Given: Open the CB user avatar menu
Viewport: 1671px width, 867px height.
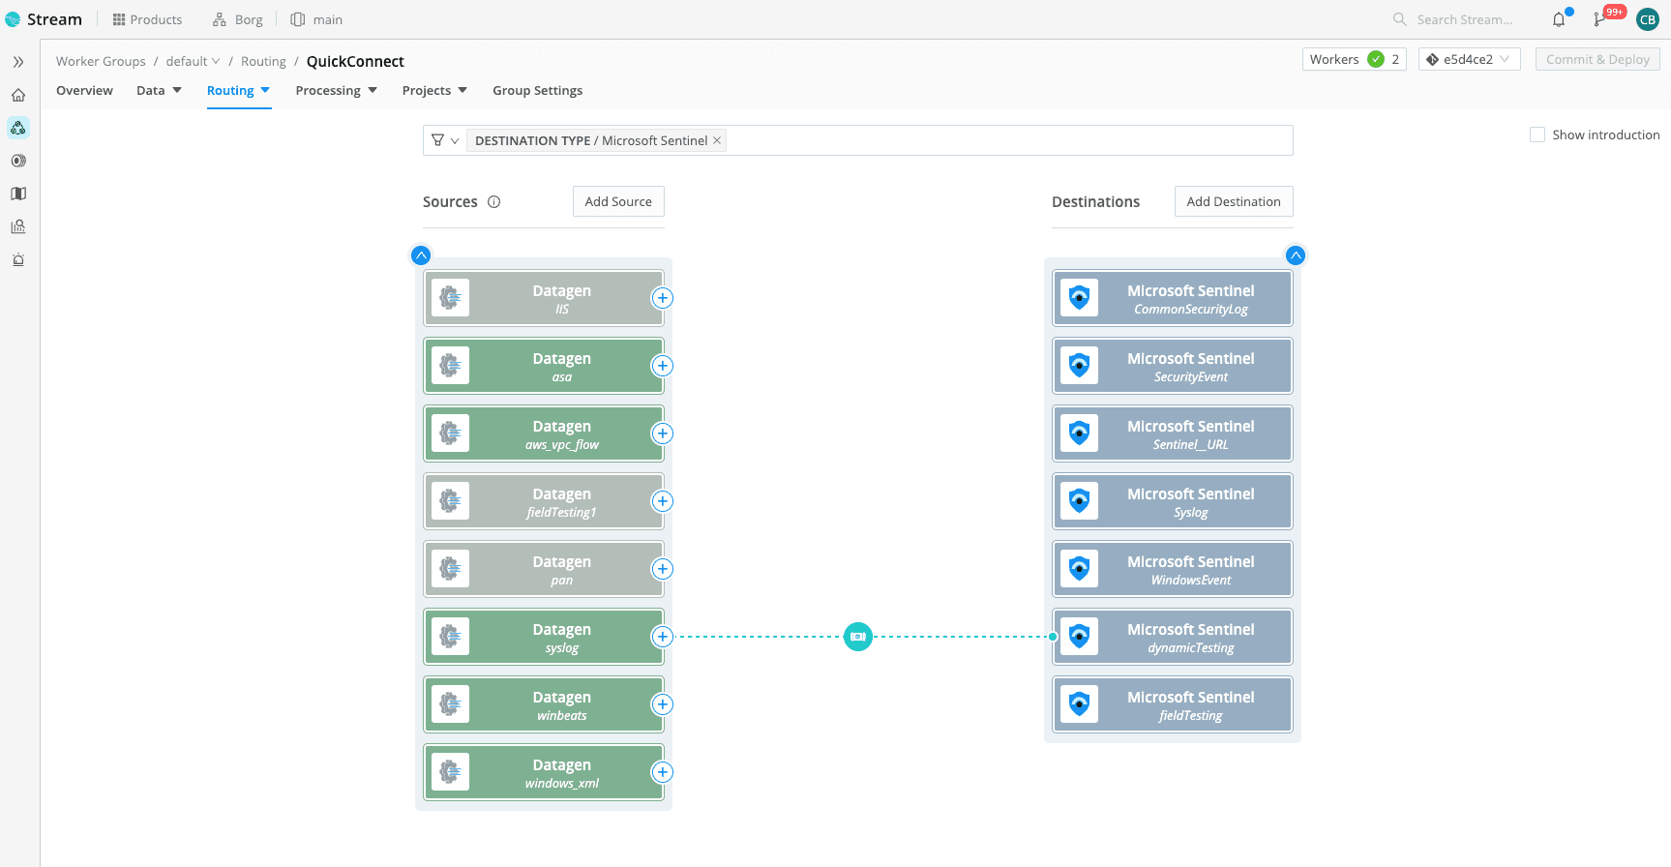Looking at the screenshot, I should pos(1647,19).
